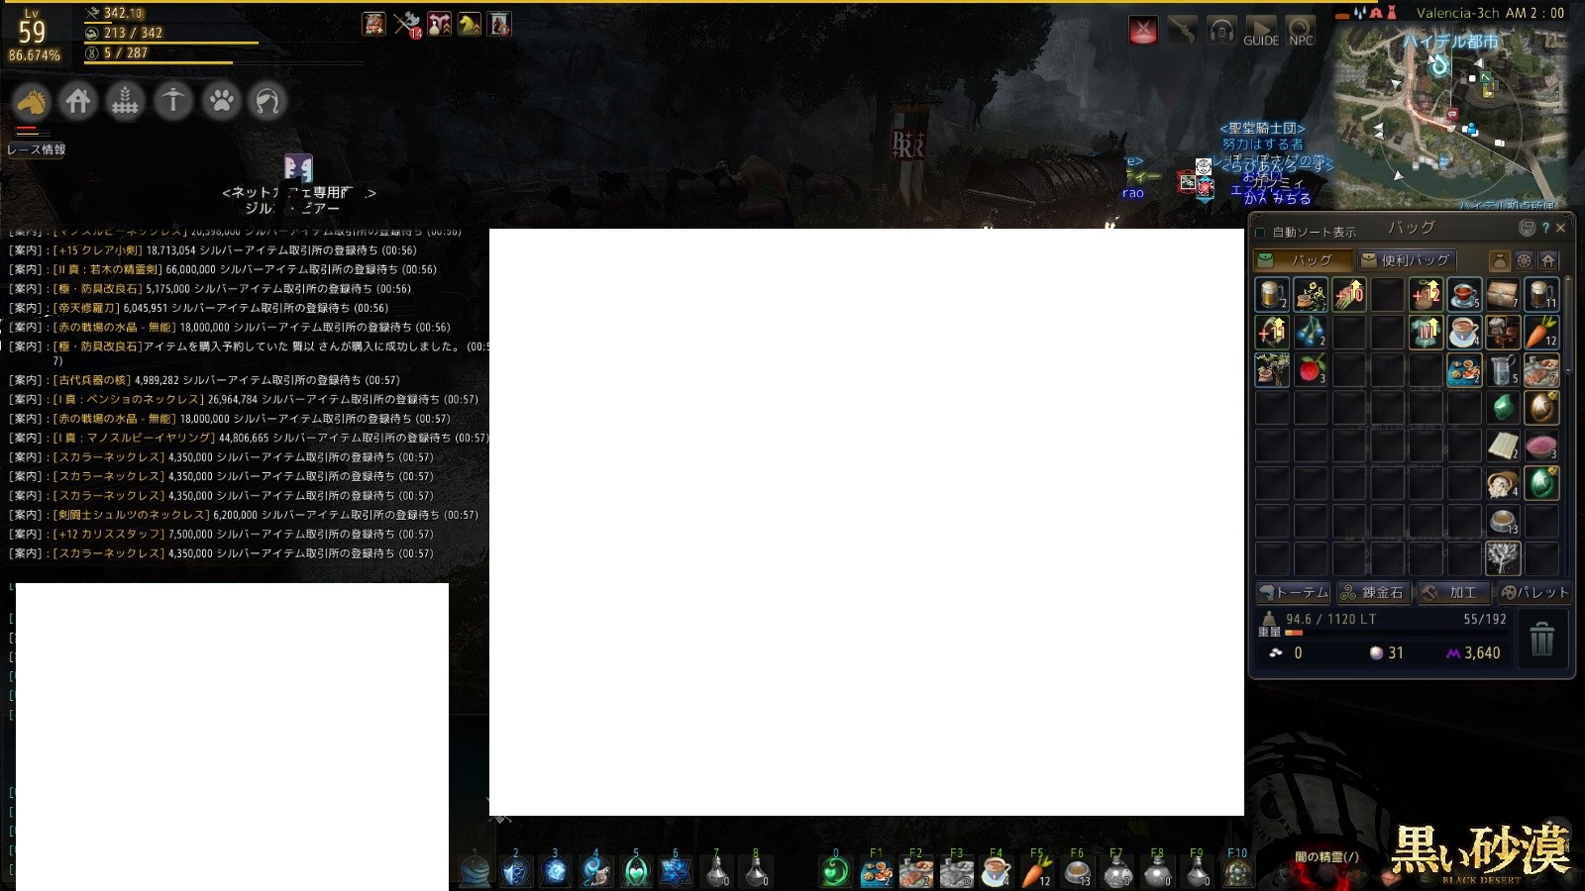
Task: Select the +12 item in bag
Action: [1426, 294]
